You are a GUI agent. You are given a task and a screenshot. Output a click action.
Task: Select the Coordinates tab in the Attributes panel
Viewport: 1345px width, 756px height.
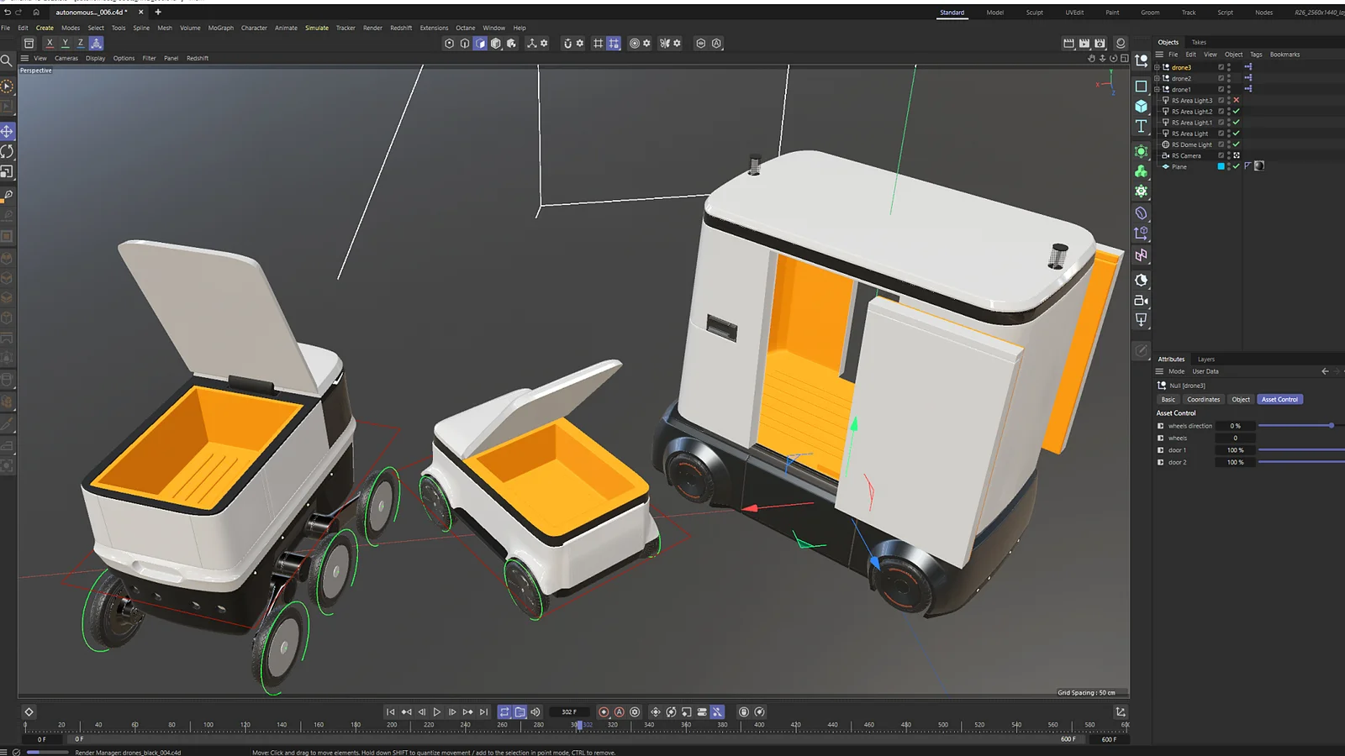1203,399
